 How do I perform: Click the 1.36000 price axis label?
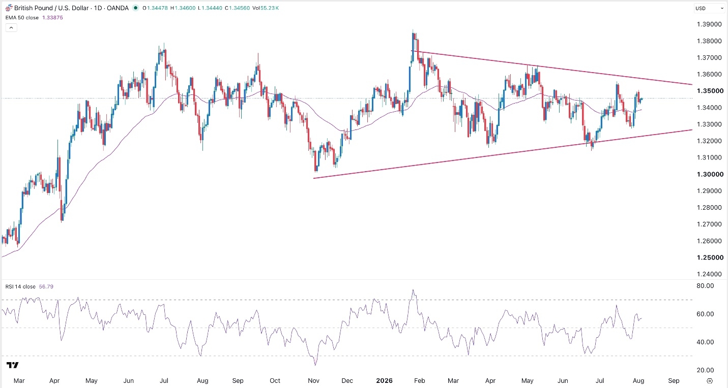tap(710, 74)
